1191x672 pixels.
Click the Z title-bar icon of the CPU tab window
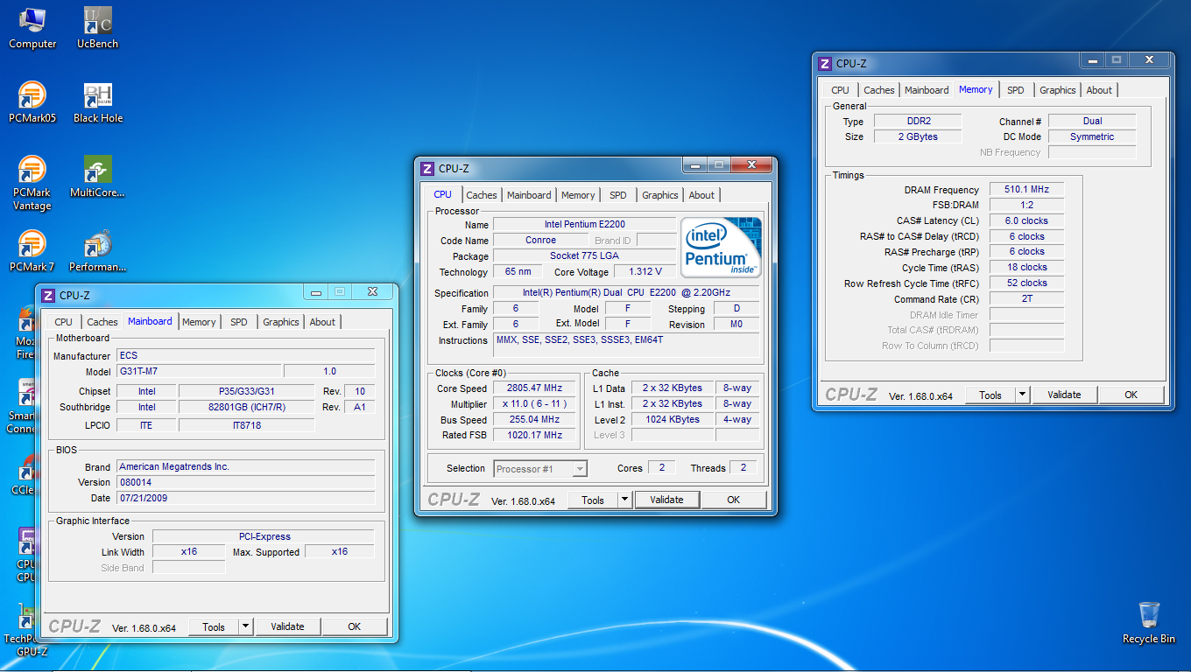428,168
